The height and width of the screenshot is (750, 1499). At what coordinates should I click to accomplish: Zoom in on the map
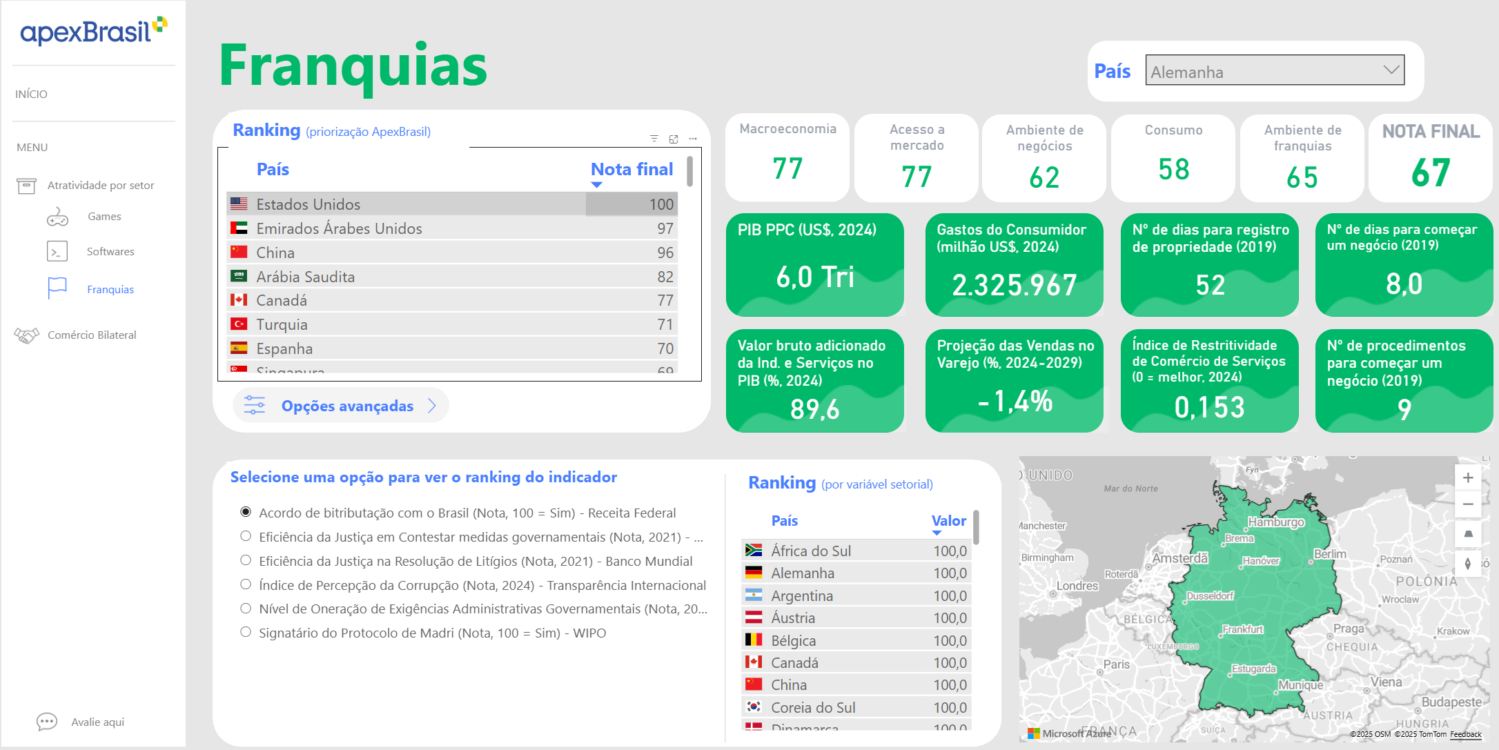click(1467, 477)
